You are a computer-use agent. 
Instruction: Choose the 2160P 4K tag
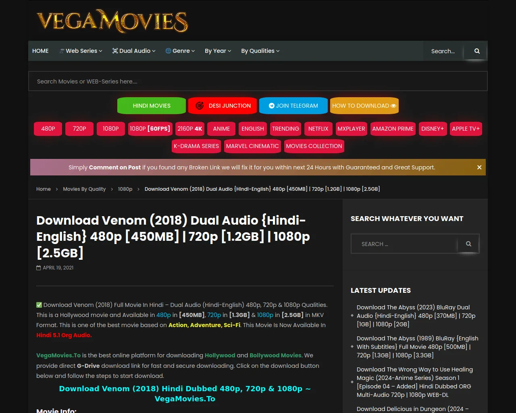[190, 129]
